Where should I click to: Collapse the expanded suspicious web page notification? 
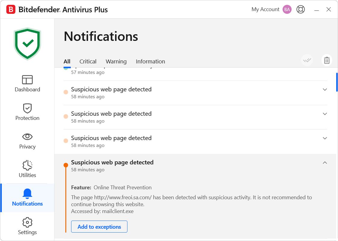(325, 163)
